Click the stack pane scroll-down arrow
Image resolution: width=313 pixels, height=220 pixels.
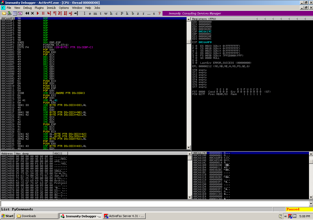311,197
